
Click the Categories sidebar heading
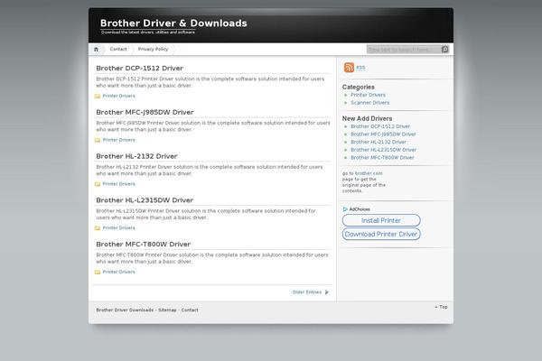(x=359, y=87)
